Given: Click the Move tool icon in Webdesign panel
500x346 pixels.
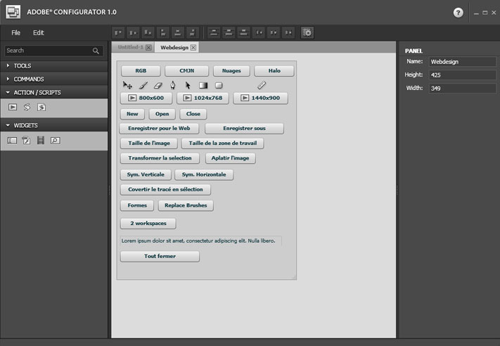Looking at the screenshot, I should (x=127, y=85).
